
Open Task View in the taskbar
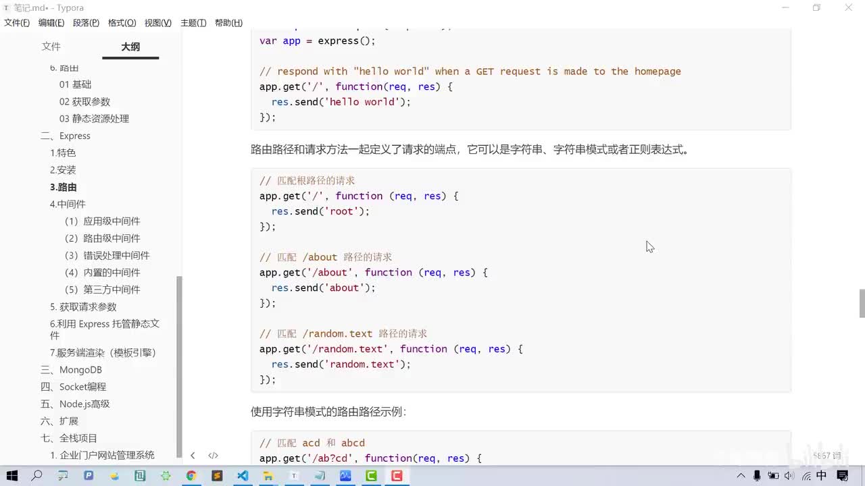63,476
